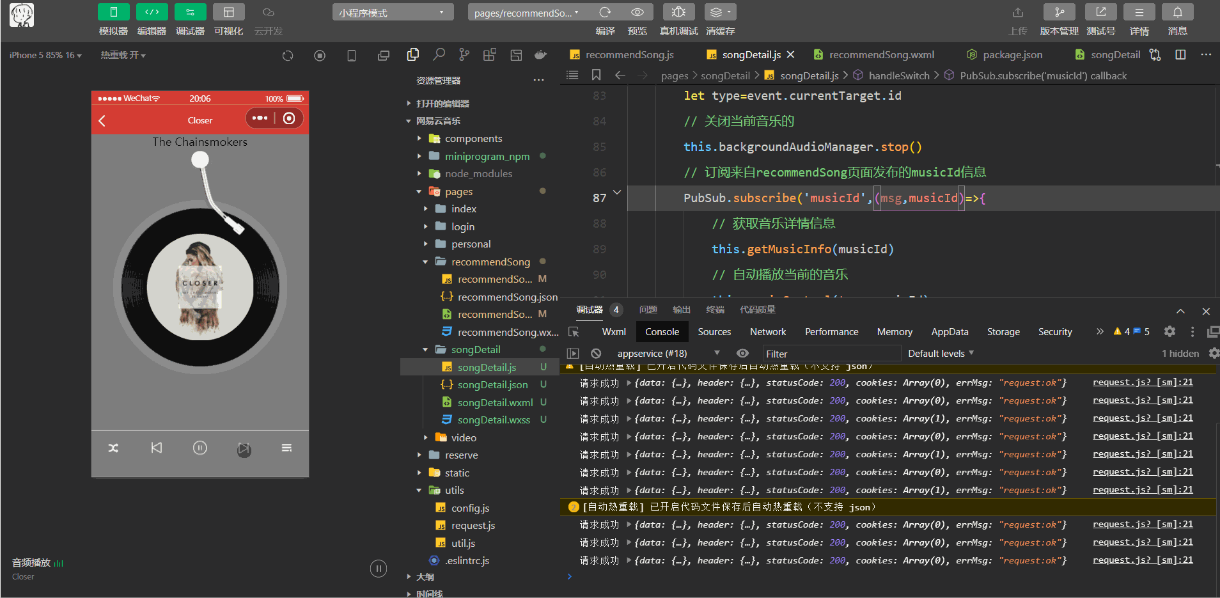Open the devtools settings gear
Viewport: 1220px width, 598px height.
pos(1169,331)
